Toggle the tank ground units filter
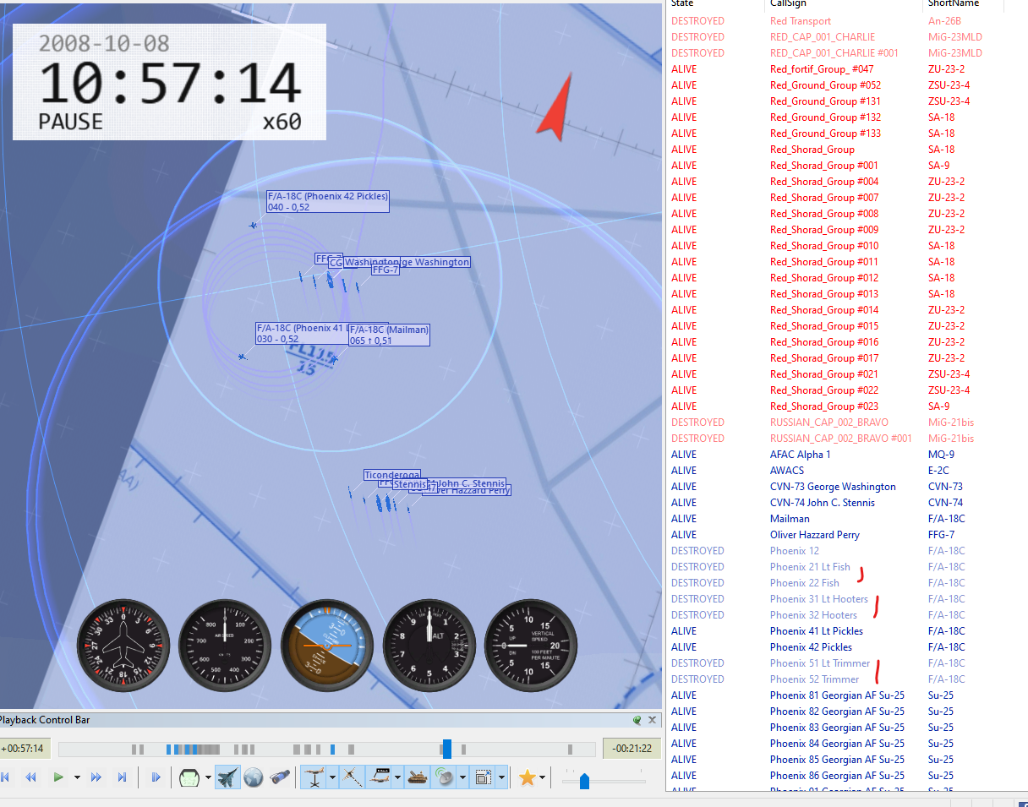The image size is (1028, 807). pyautogui.click(x=418, y=777)
